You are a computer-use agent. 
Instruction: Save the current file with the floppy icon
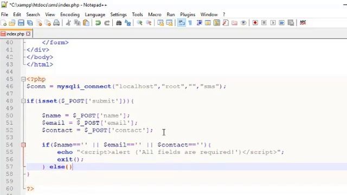pyautogui.click(x=21, y=23)
